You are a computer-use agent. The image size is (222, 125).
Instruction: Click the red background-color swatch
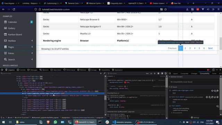pos(125,82)
